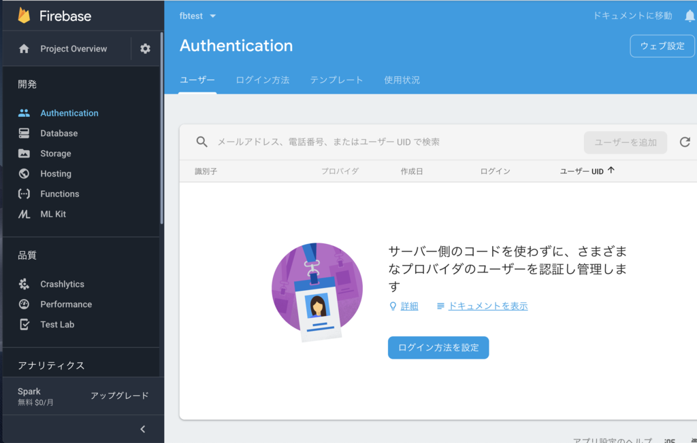Click the Firebase flame logo
This screenshot has height=443, width=697.
coord(24,16)
